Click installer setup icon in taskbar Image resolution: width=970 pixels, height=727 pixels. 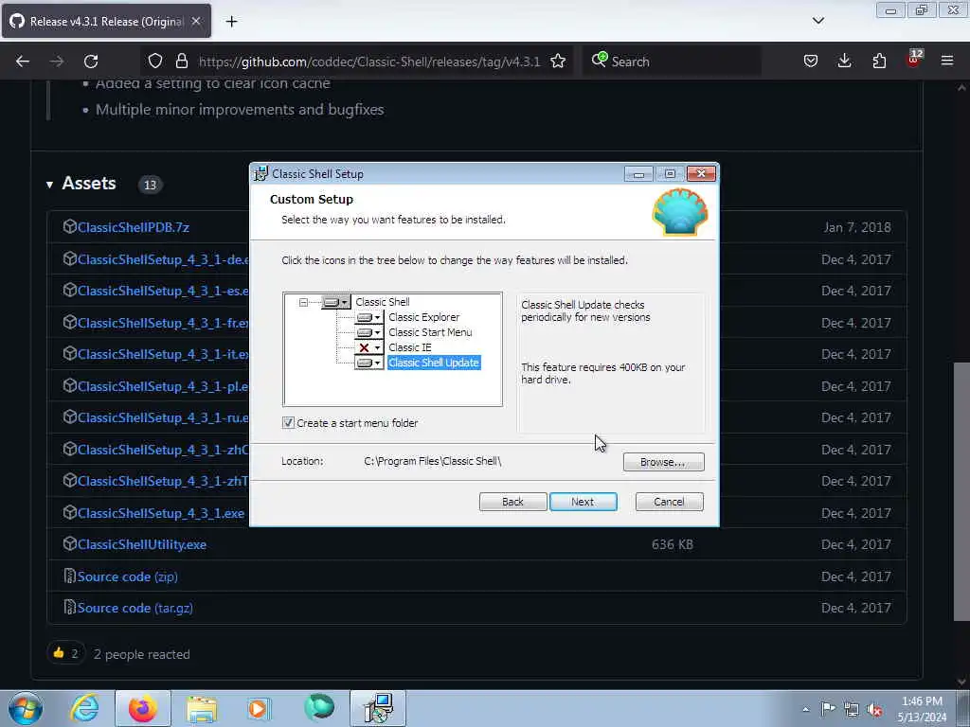(378, 708)
